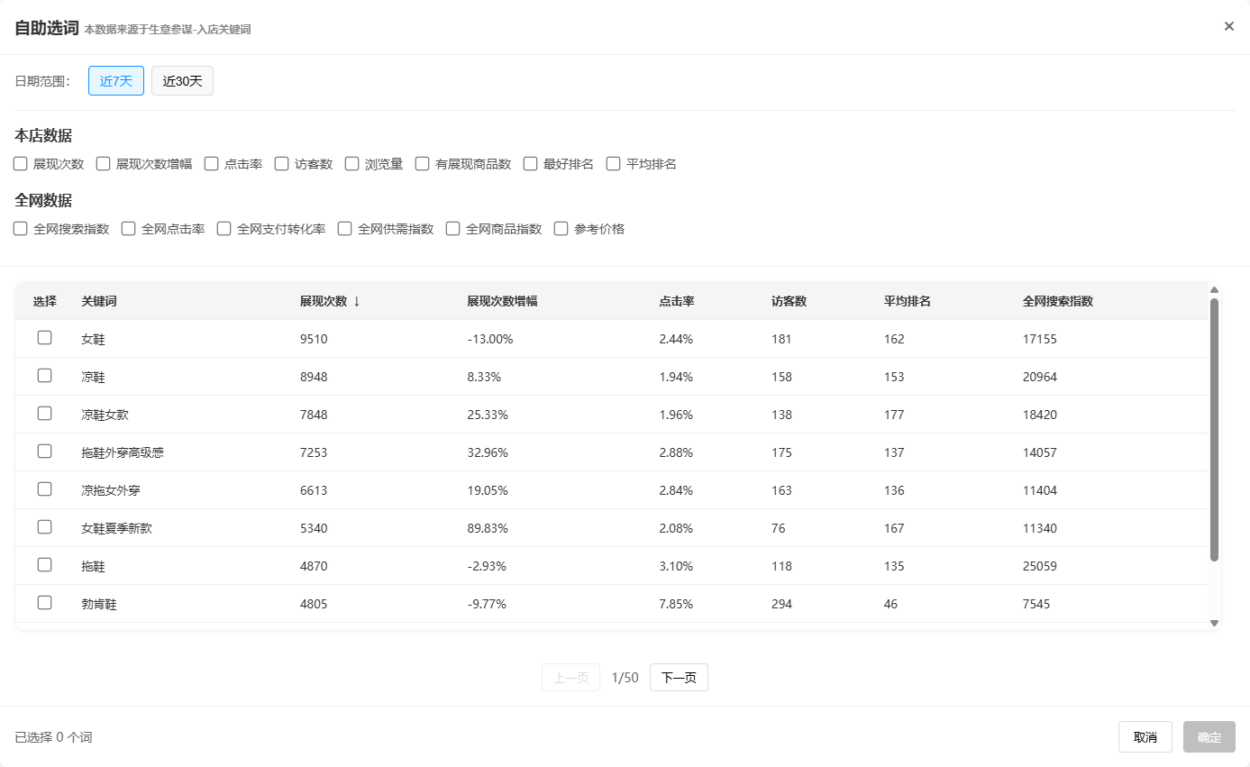Image resolution: width=1250 pixels, height=767 pixels.
Task: Close the 自助选词 dialog with X icon
Action: pos(1228,26)
